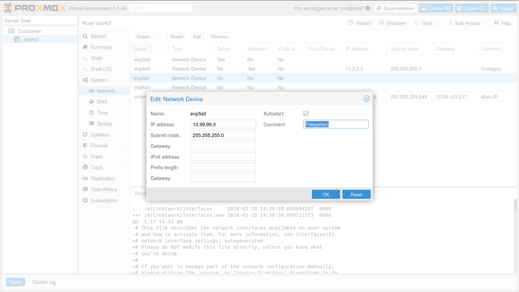Image resolution: width=519 pixels, height=292 pixels.
Task: Toggle the Autostart checkbox
Action: 306,114
